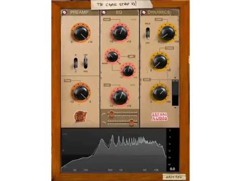Click the gate level meter
Viewport: 241px width, 181px height.
[x=175, y=93]
